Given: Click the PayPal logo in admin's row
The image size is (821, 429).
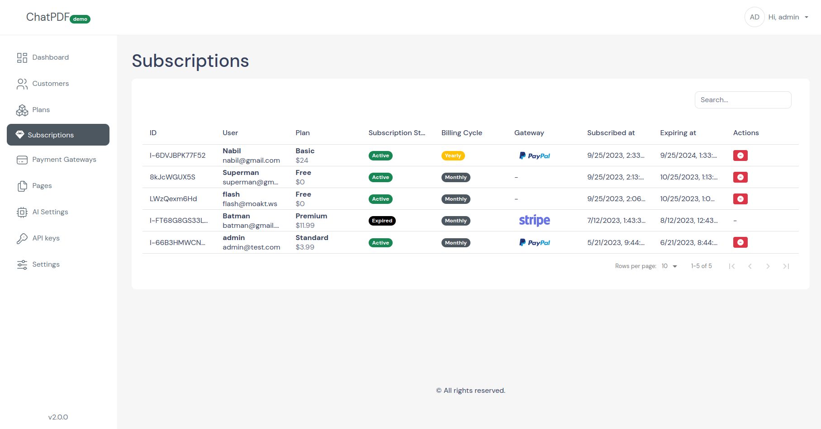Looking at the screenshot, I should click(x=535, y=242).
